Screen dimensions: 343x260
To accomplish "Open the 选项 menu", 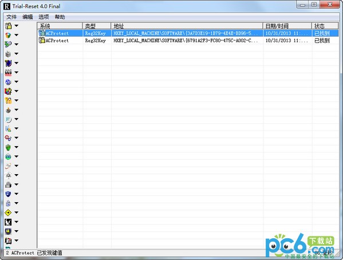I will [44, 17].
